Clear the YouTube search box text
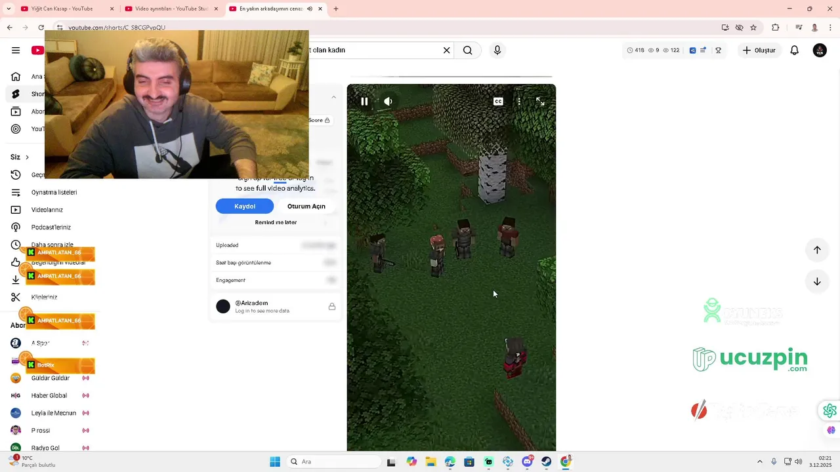 click(447, 50)
